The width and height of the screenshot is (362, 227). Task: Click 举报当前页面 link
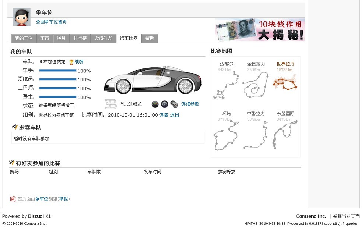[x=346, y=216]
